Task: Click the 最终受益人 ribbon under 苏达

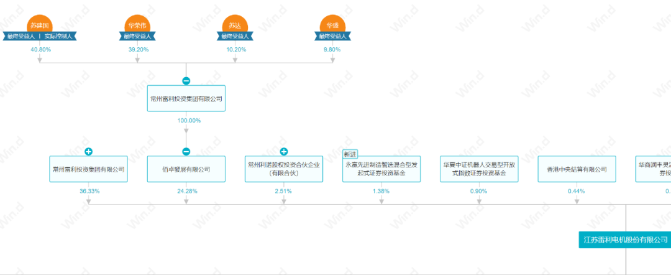Action: [235, 36]
